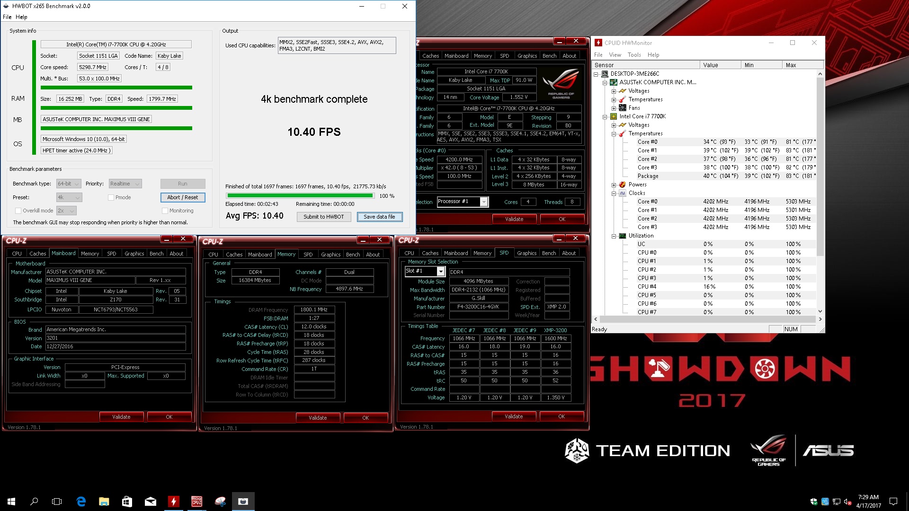Screen dimensions: 909x511
Task: Click Submit to HWBOT button
Action: click(x=324, y=217)
